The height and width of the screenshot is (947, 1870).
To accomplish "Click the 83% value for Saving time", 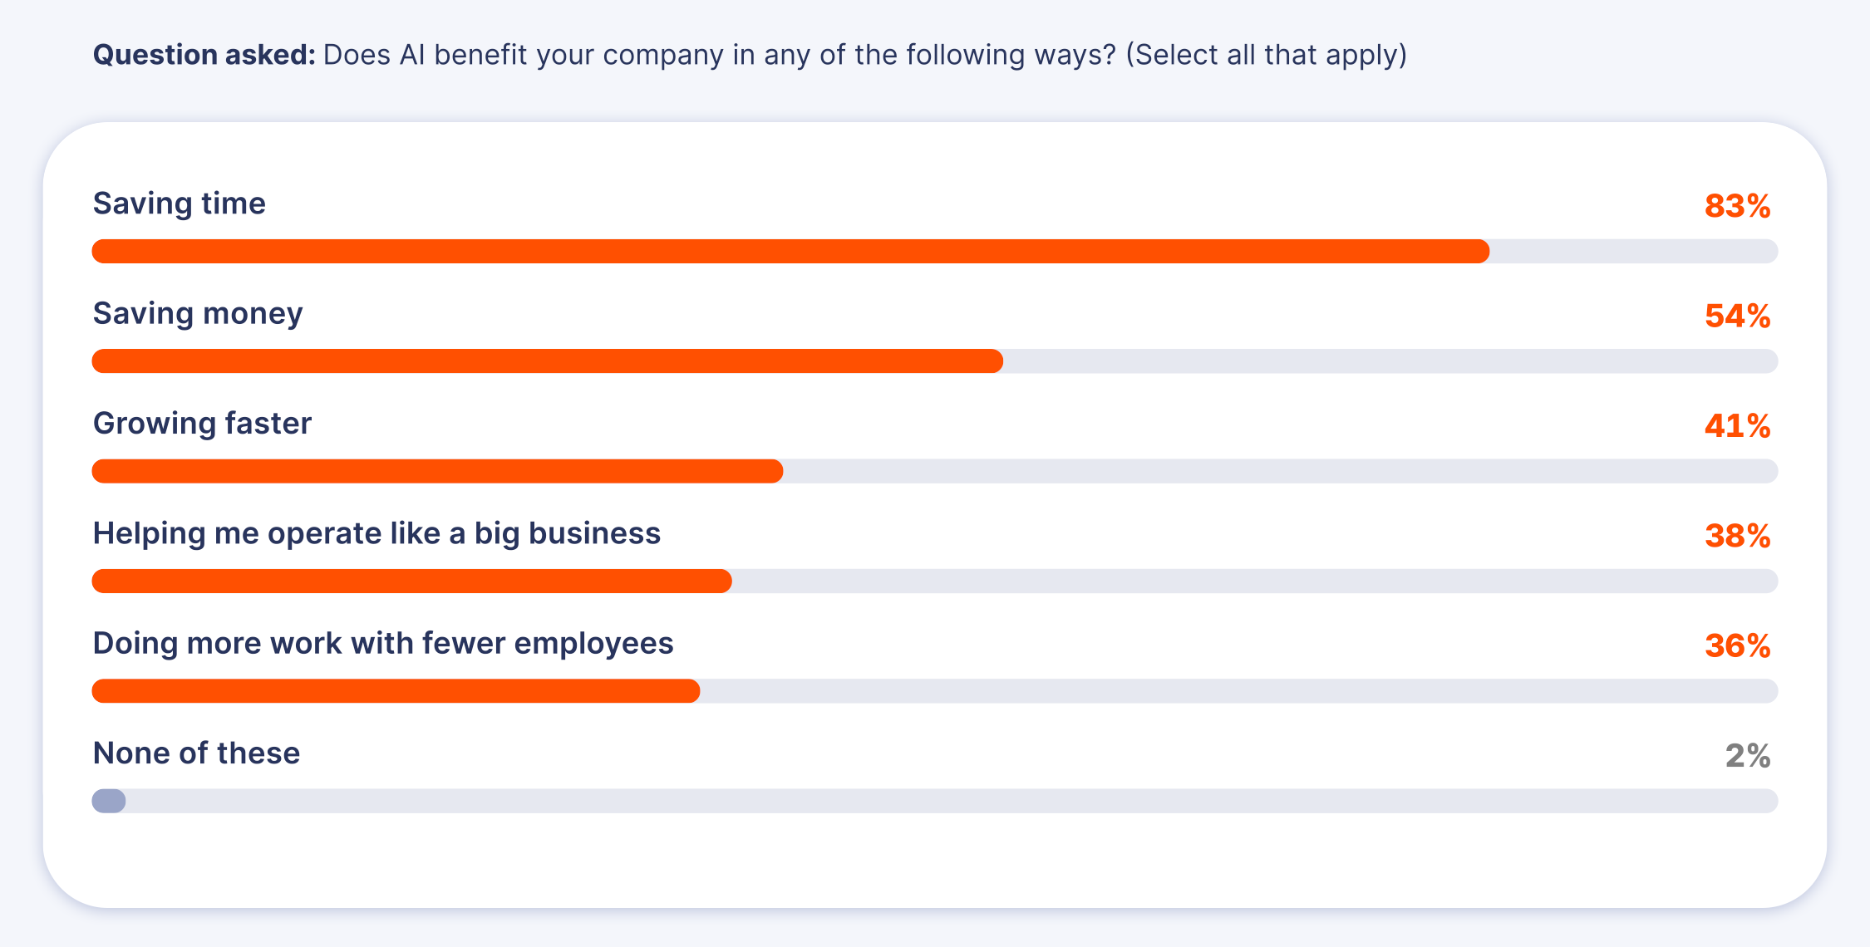I will point(1737,206).
